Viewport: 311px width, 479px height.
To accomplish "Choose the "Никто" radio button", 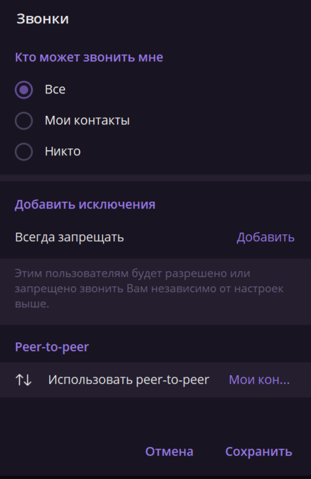I will tap(24, 151).
